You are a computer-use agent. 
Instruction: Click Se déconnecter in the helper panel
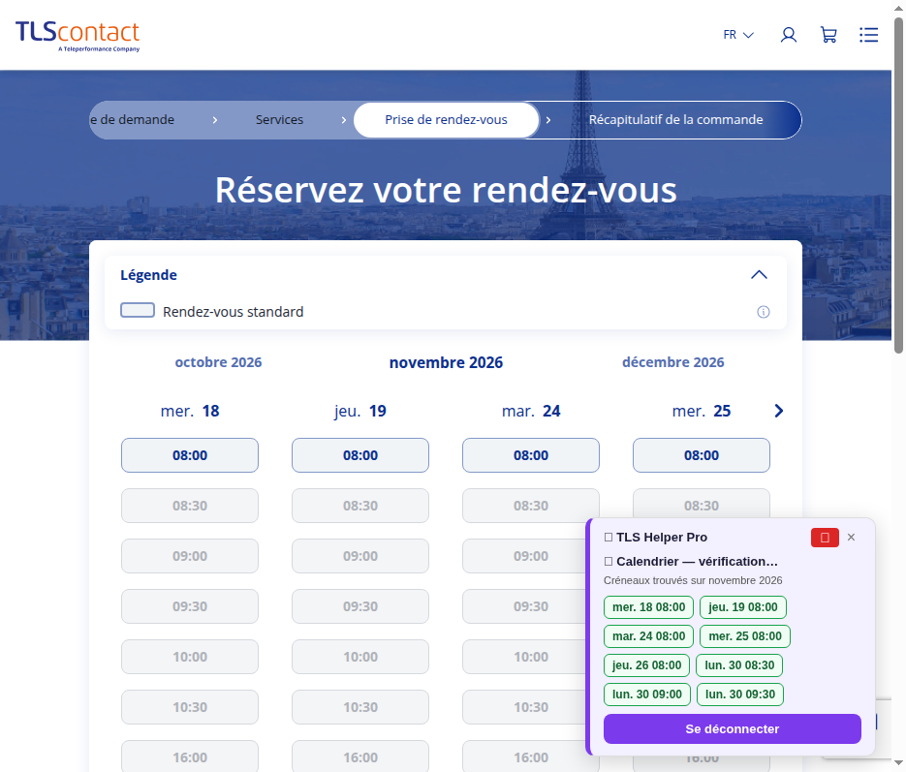733,728
